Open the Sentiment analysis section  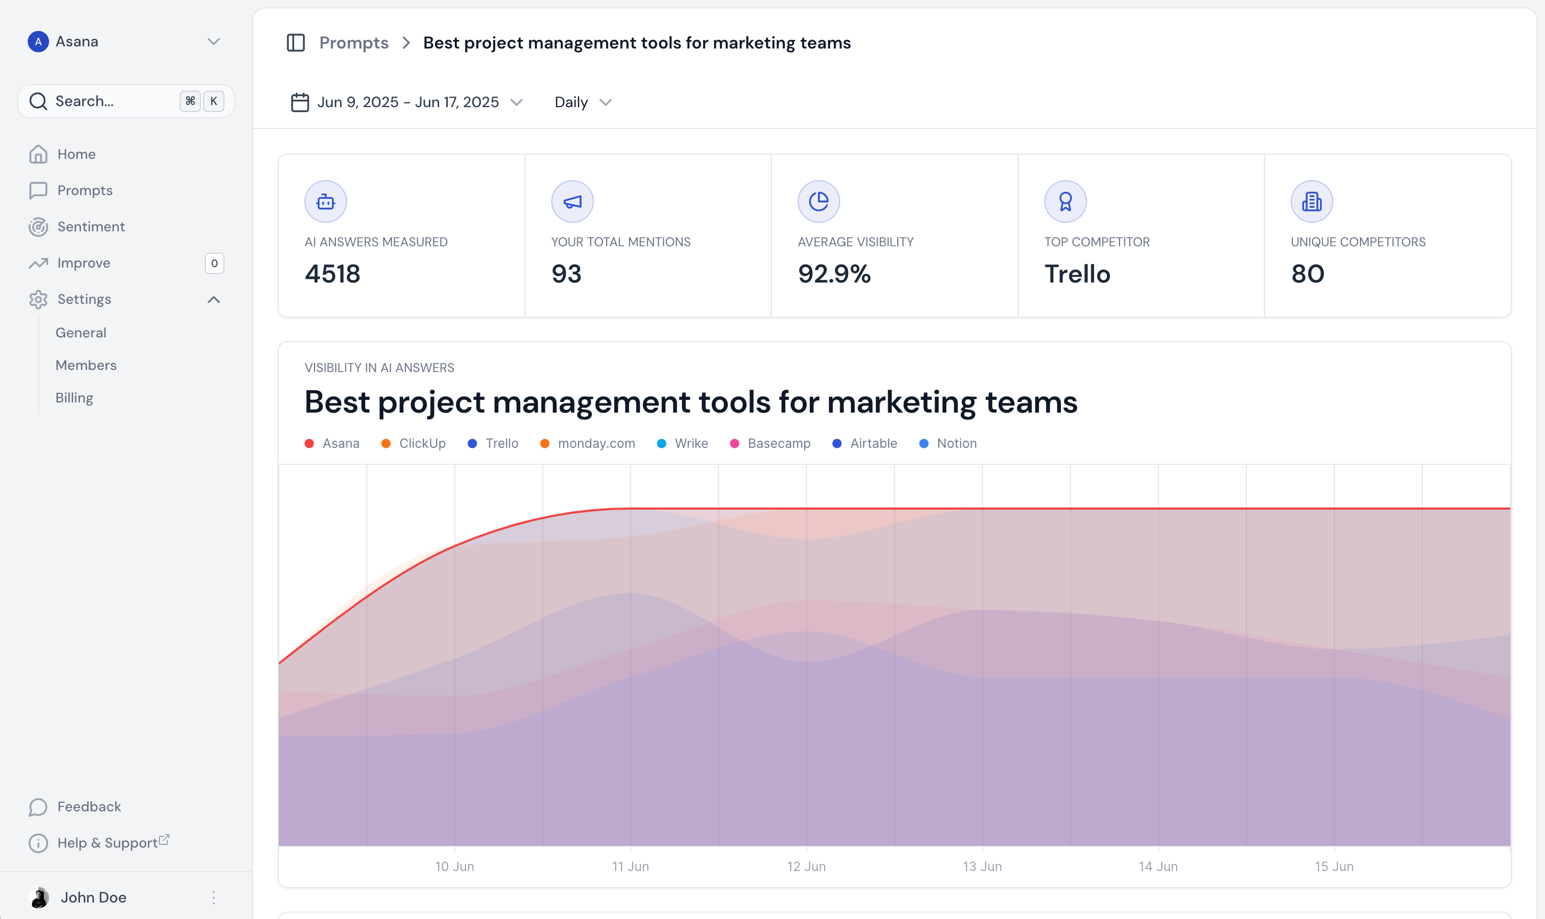91,227
